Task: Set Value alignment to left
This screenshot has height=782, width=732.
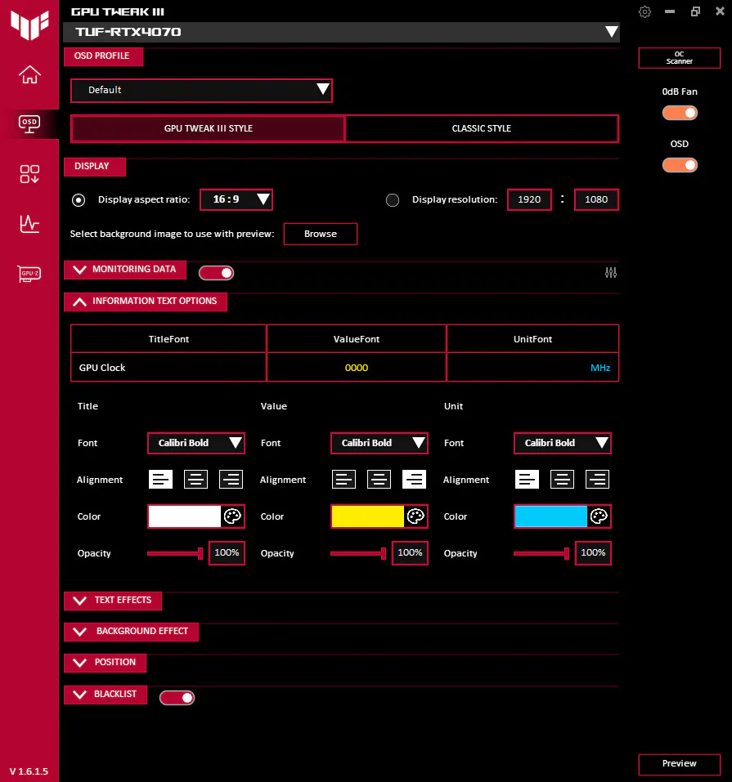Action: pyautogui.click(x=344, y=480)
